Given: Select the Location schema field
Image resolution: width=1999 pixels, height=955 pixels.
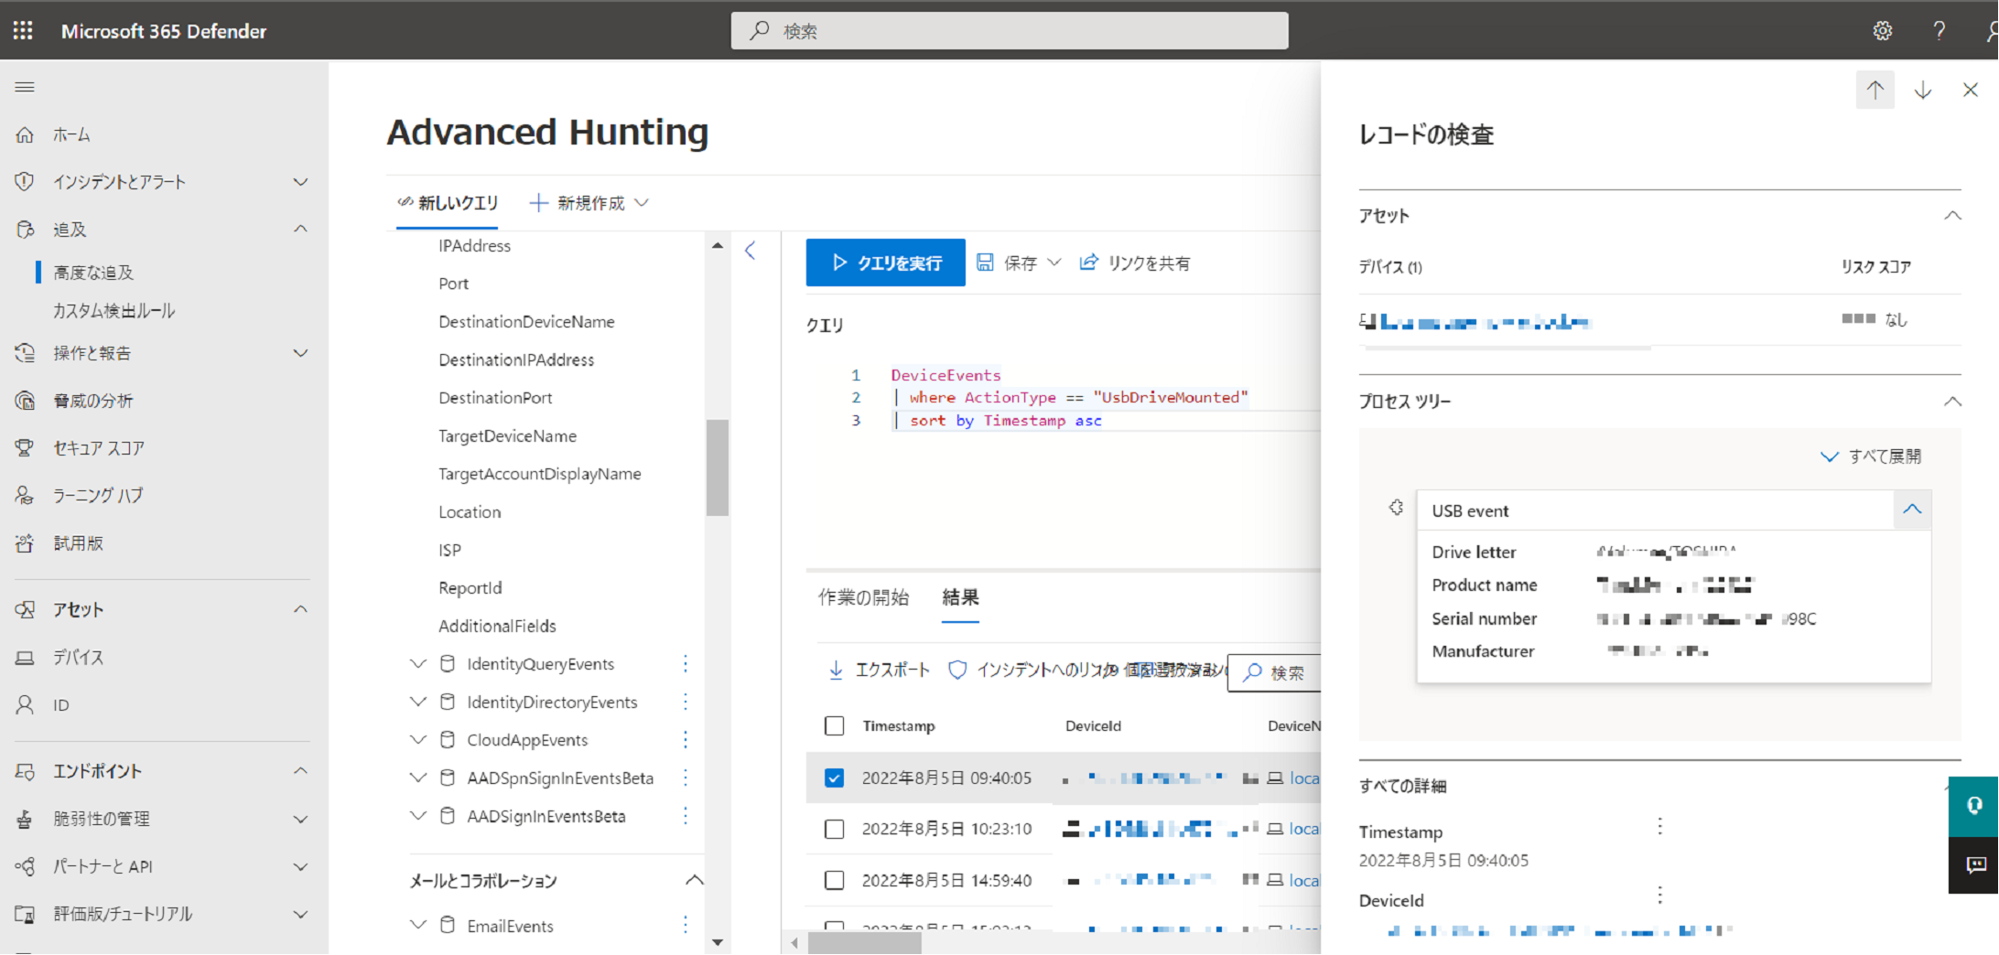Looking at the screenshot, I should point(470,511).
